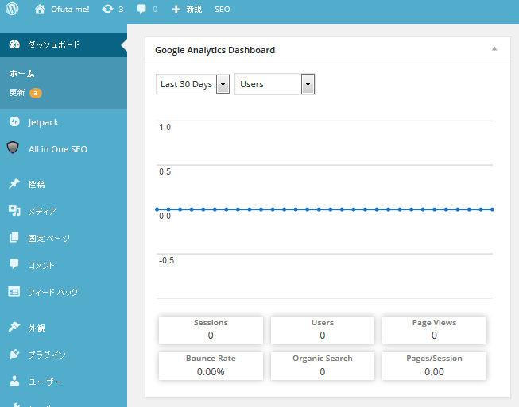The height and width of the screenshot is (407, 519).
Task: Click the Google Analytics Dashboard title
Action: click(215, 50)
